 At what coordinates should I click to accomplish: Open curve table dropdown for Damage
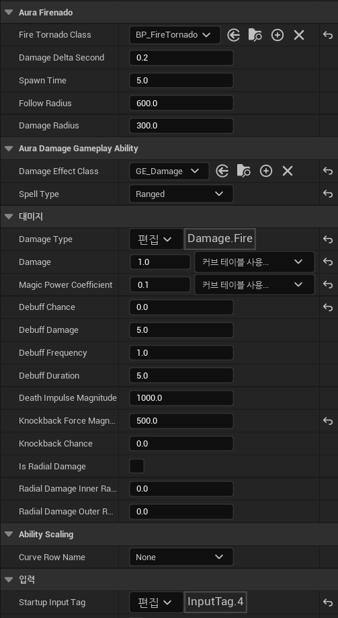(x=255, y=262)
